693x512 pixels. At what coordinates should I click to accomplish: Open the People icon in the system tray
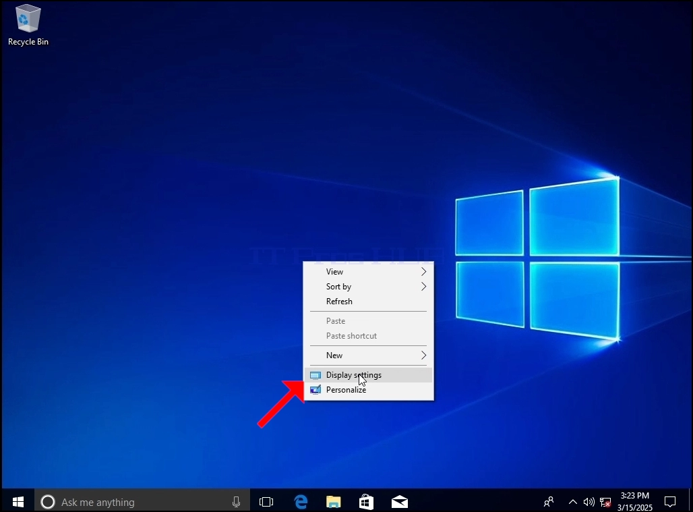pos(549,502)
